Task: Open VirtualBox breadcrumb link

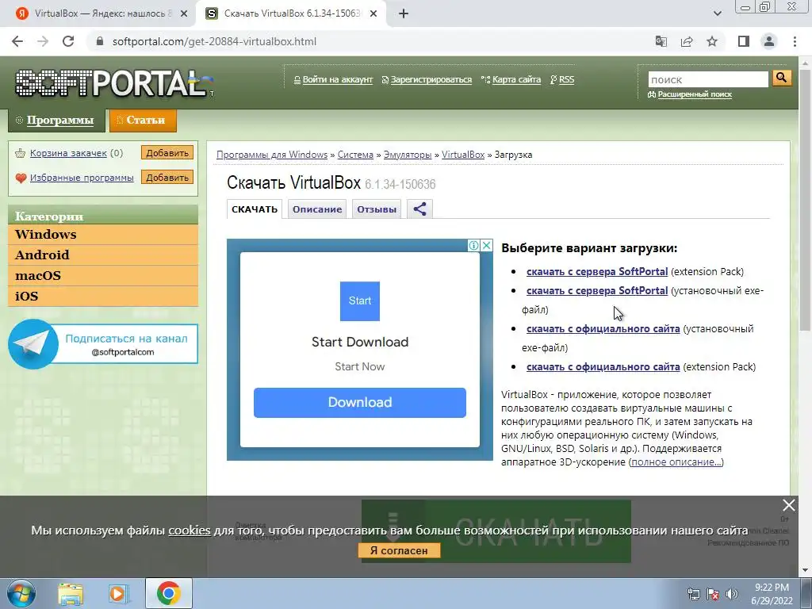Action: (x=463, y=155)
